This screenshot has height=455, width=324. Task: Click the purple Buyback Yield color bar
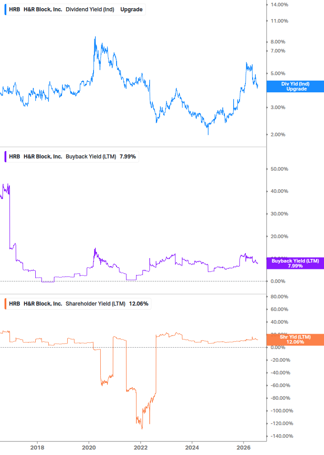tap(5, 157)
